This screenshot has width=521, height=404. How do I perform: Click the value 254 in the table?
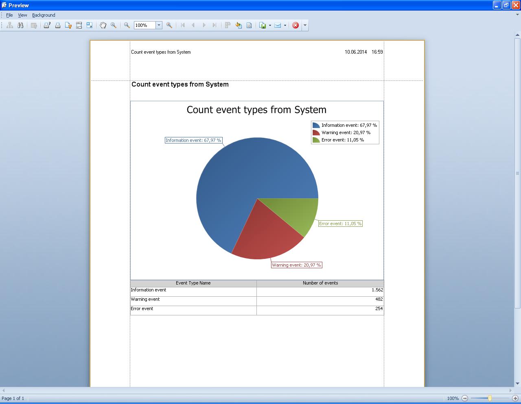click(379, 309)
